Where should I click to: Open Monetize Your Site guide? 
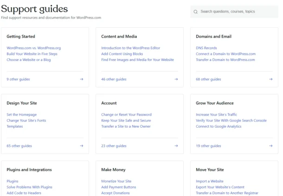pos(116,181)
